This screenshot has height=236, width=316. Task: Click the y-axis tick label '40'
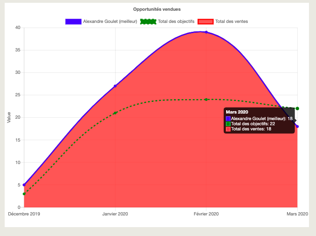click(18, 28)
